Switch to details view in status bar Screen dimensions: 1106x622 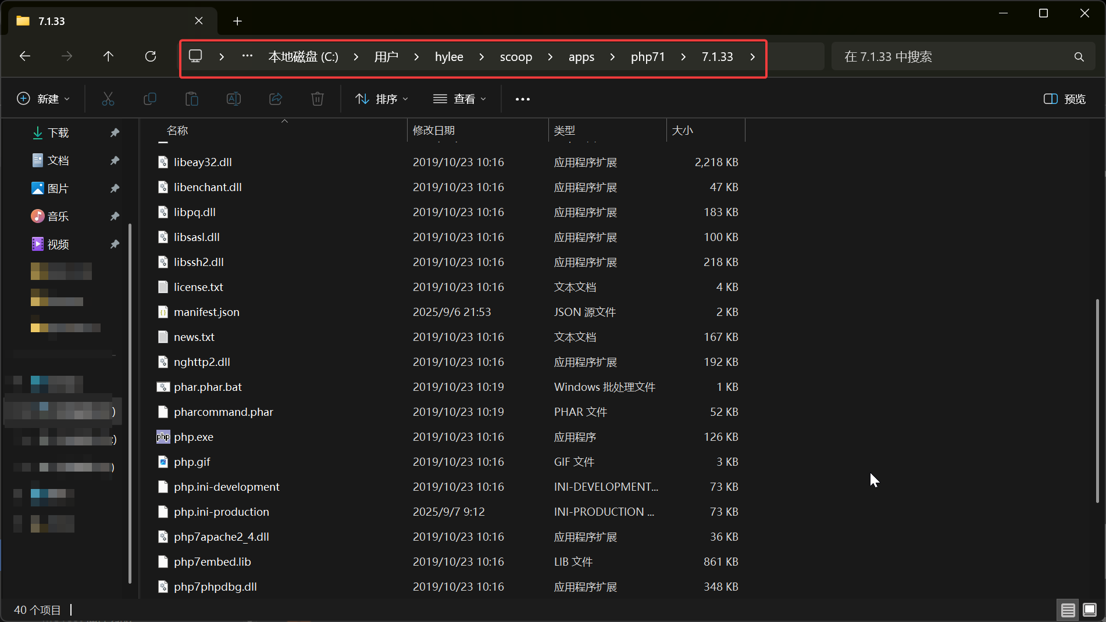tap(1068, 610)
